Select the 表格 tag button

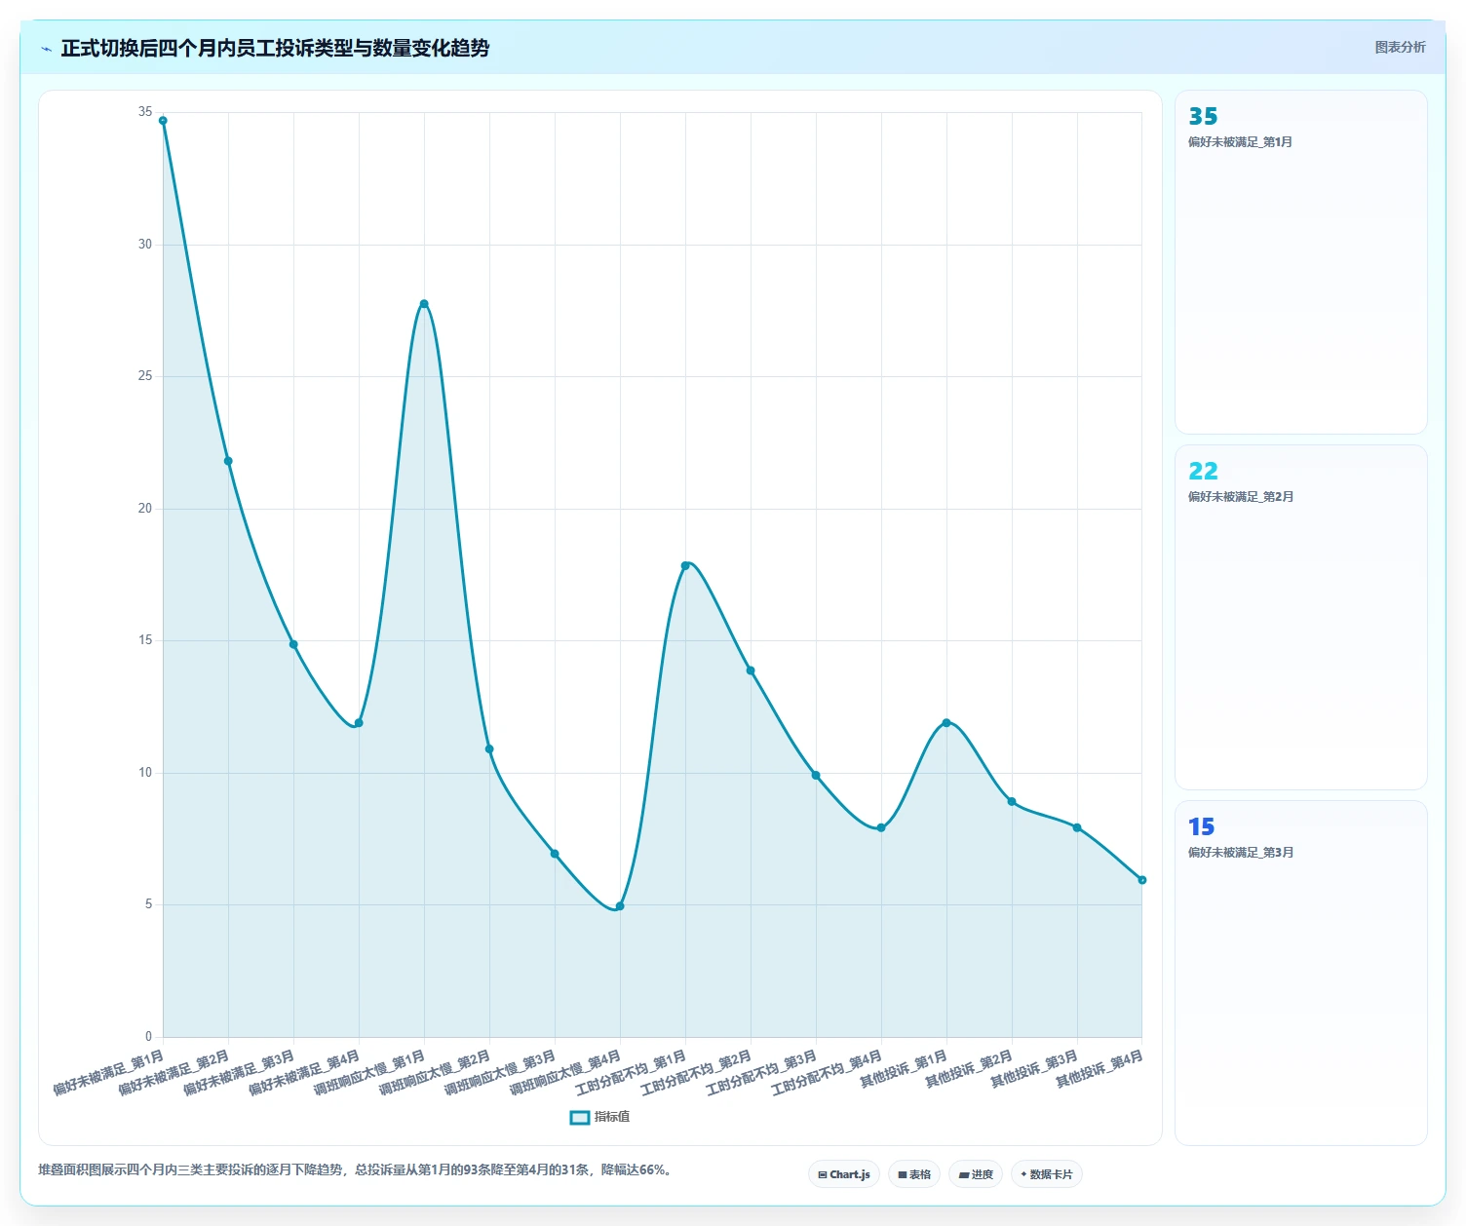[x=914, y=1174]
